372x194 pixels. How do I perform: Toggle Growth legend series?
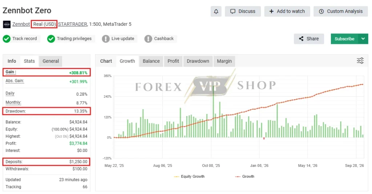coord(244,177)
